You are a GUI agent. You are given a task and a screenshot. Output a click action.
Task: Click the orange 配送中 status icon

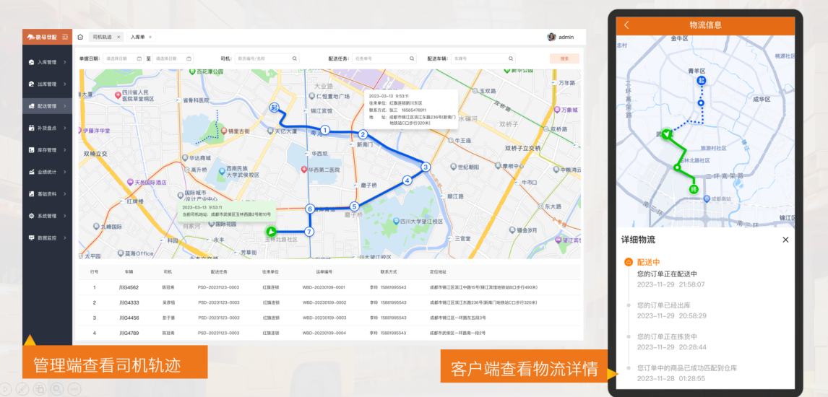tap(629, 262)
